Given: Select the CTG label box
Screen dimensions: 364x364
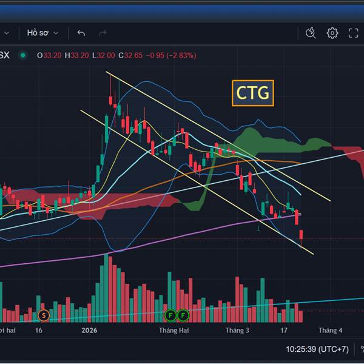Looking at the screenshot, I should click(253, 93).
